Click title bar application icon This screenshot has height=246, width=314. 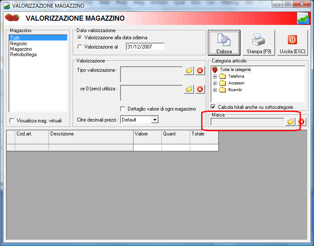tap(7, 5)
